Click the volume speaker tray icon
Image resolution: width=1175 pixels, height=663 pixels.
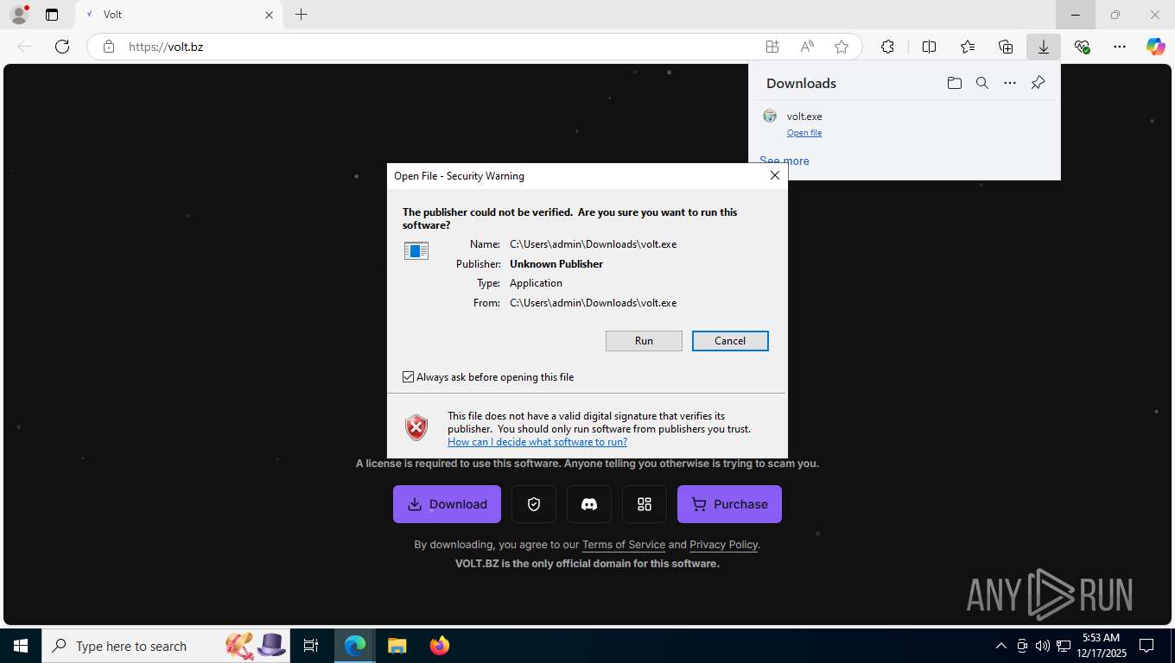(x=1042, y=646)
